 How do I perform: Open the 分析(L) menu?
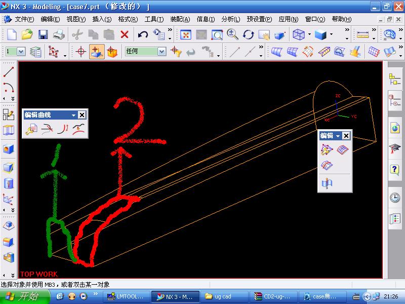231,19
